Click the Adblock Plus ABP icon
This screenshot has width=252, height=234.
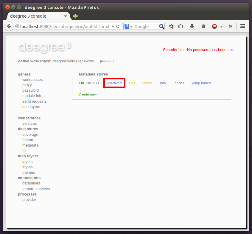(x=214, y=26)
